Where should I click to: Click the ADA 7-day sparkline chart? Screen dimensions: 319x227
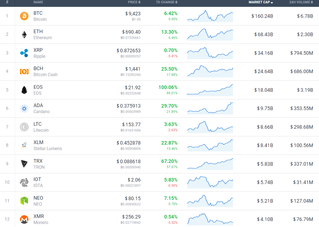click(x=210, y=108)
